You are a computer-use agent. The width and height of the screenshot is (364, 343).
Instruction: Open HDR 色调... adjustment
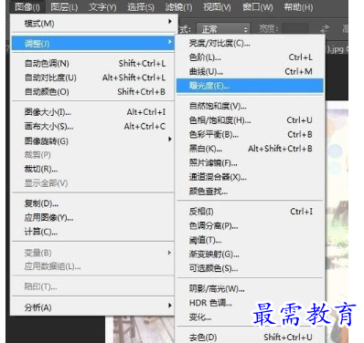coord(250,303)
